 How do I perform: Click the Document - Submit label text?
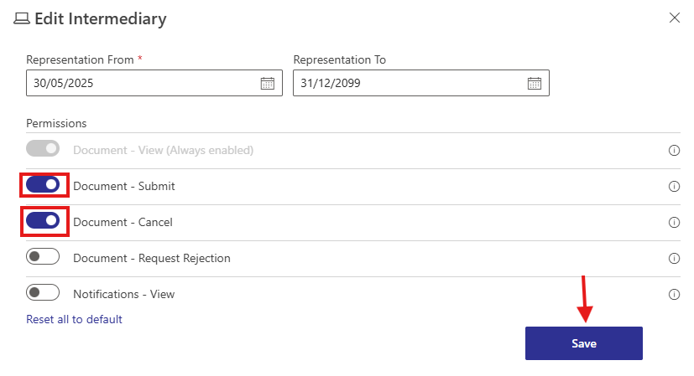(124, 186)
